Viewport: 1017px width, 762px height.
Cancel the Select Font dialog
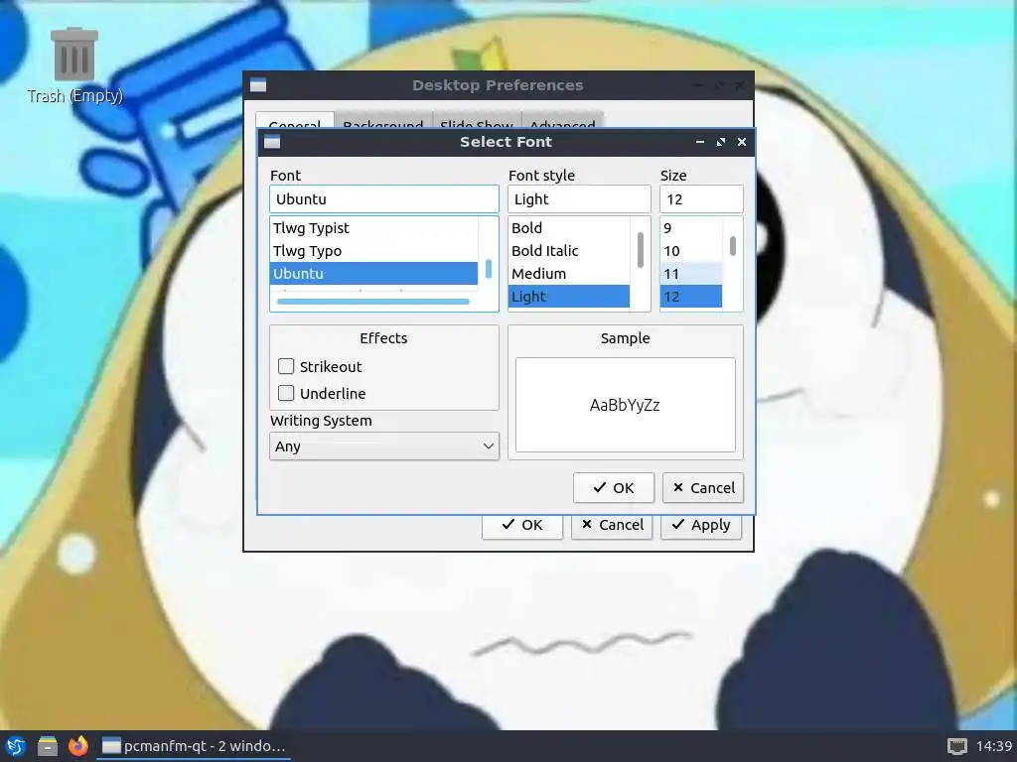click(703, 487)
